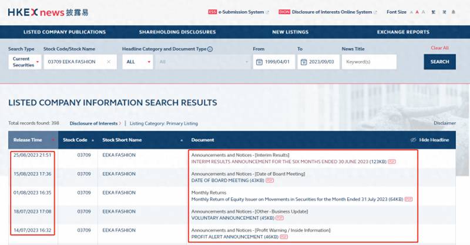Image resolution: width=470 pixels, height=245 pixels.
Task: Click headline [Profit Warning / Inside Information]
Action: pyautogui.click(x=293, y=230)
